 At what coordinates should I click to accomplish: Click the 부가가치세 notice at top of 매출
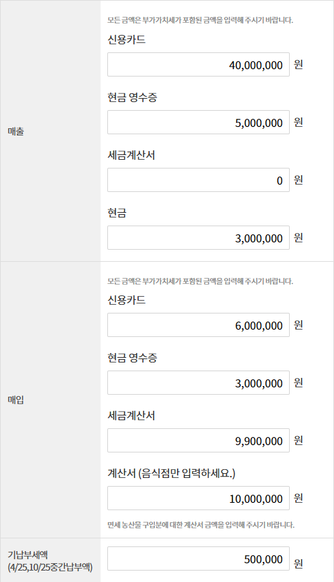point(200,20)
